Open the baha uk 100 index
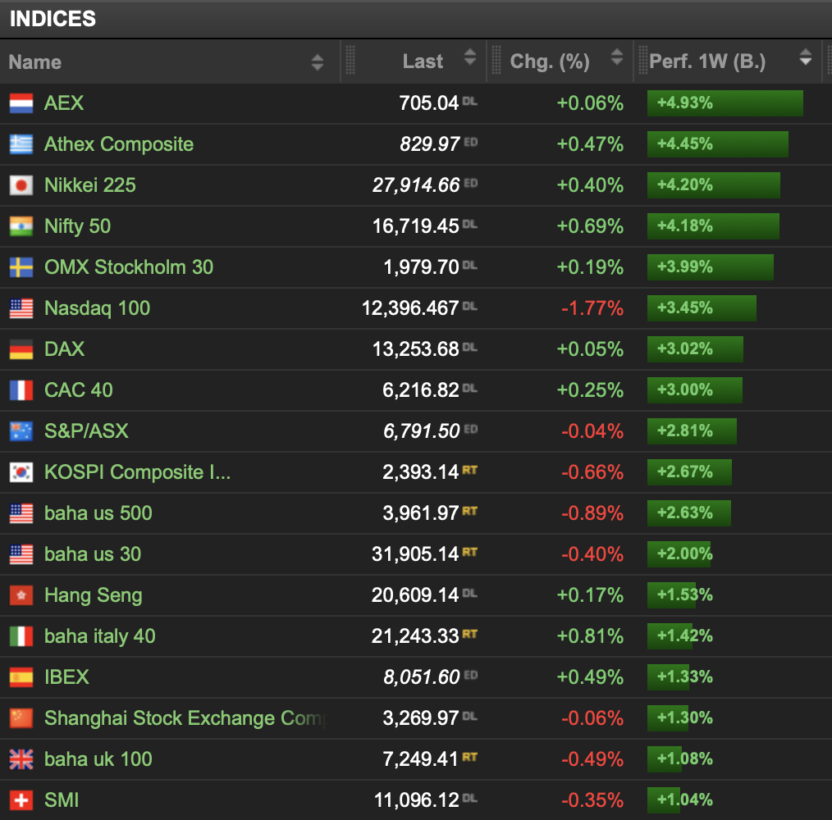The width and height of the screenshot is (832, 820). click(98, 759)
